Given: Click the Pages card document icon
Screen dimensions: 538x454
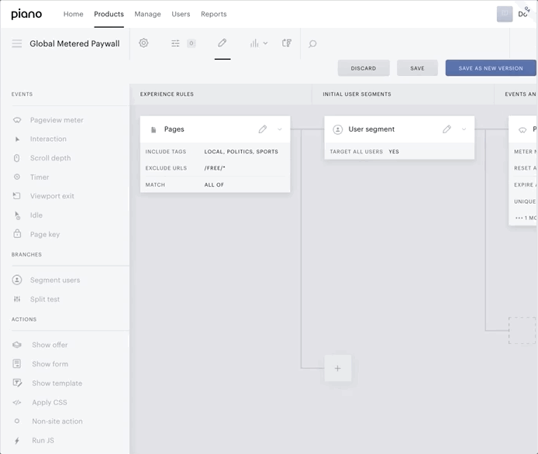Looking at the screenshot, I should pyautogui.click(x=153, y=129).
